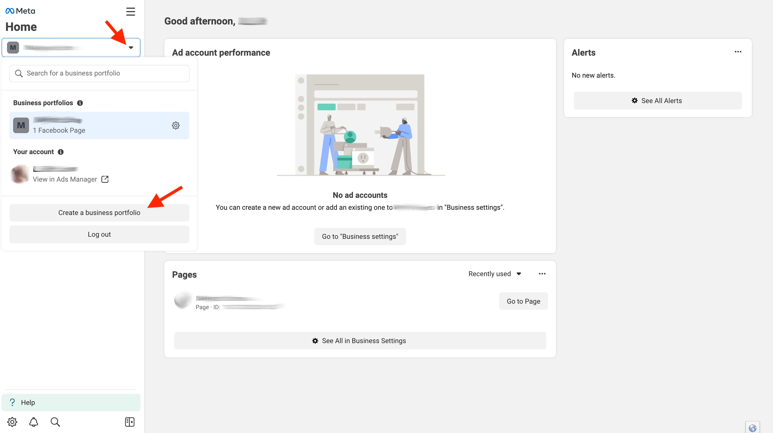Click the globe icon at bottom right

point(753,428)
